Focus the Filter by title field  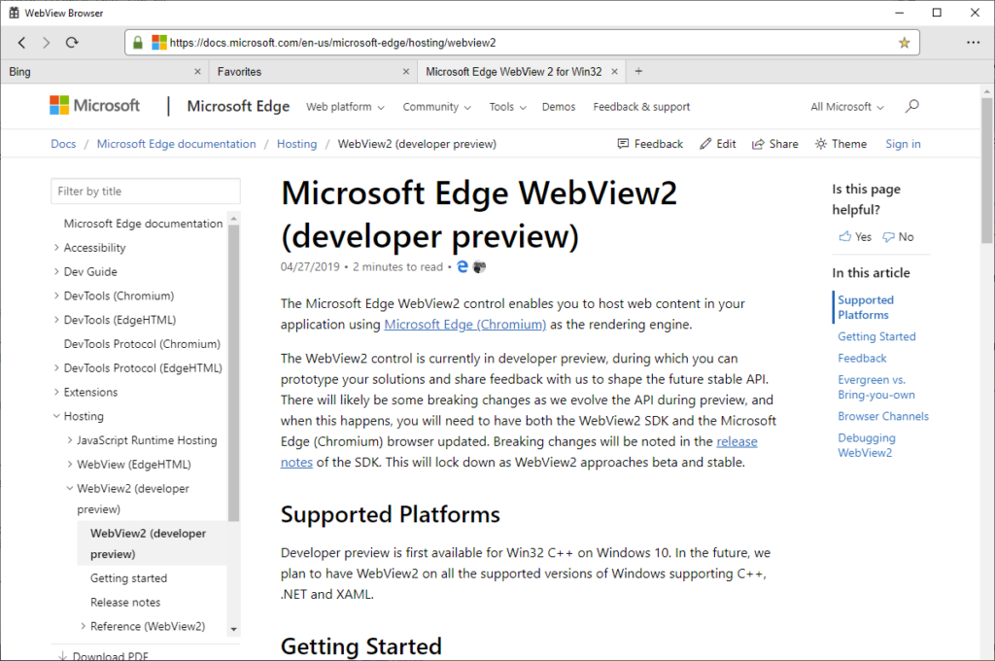point(146,191)
